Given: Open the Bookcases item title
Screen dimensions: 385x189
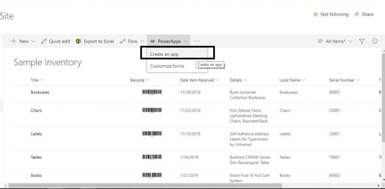Looking at the screenshot, I should point(40,92).
